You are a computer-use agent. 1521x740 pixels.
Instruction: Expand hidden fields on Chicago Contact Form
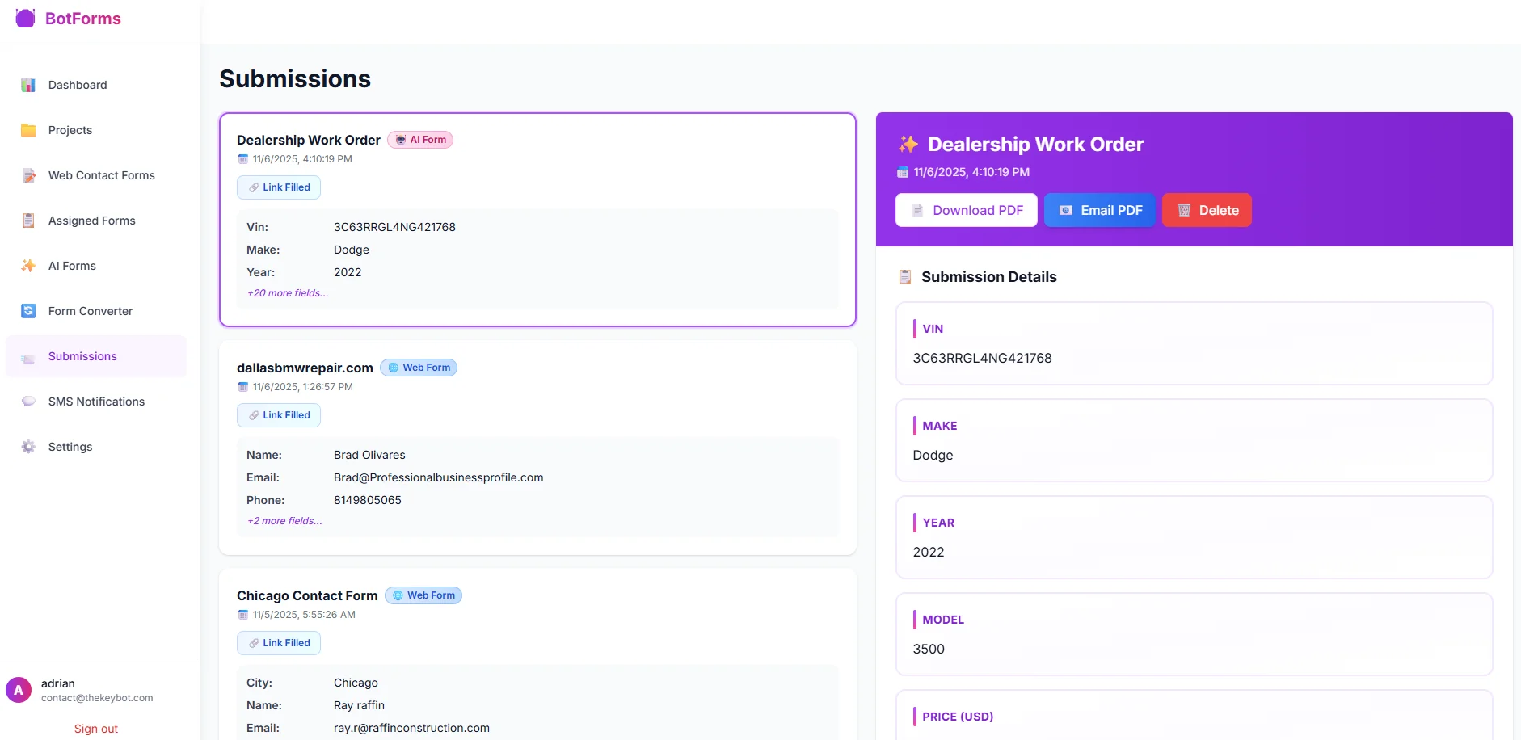click(284, 735)
